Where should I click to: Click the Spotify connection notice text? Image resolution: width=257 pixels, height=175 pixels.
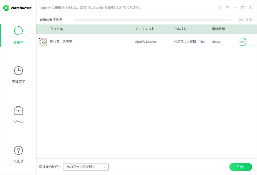pos(90,8)
